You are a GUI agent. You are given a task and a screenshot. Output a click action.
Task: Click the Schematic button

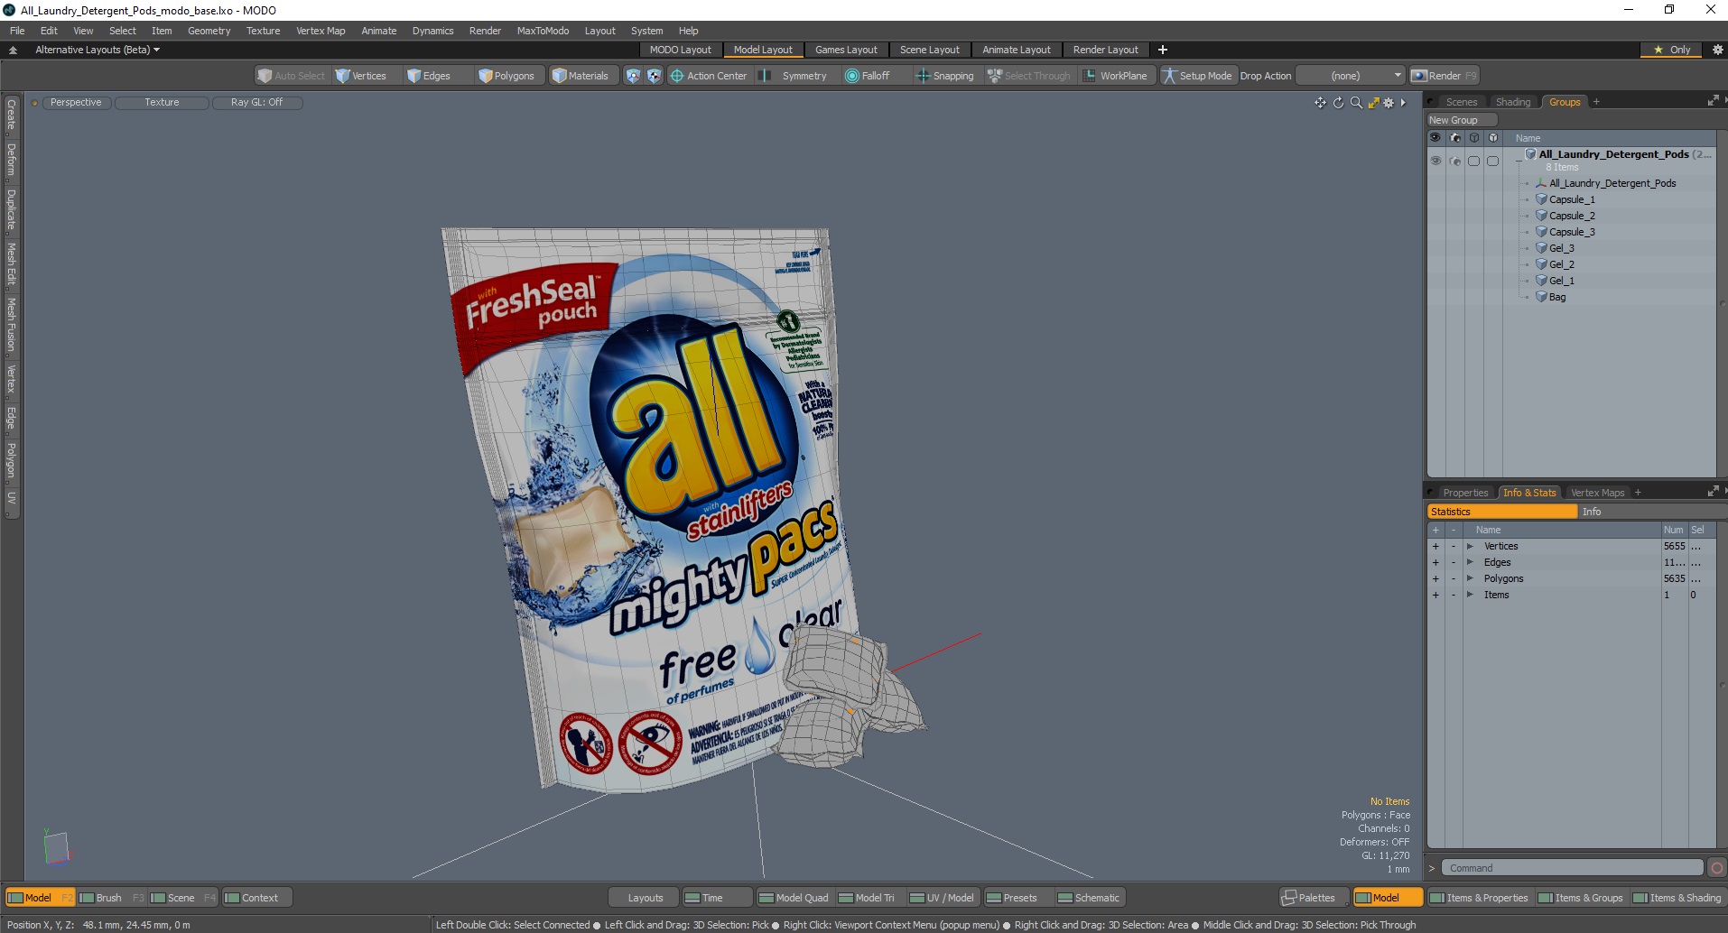point(1089,898)
